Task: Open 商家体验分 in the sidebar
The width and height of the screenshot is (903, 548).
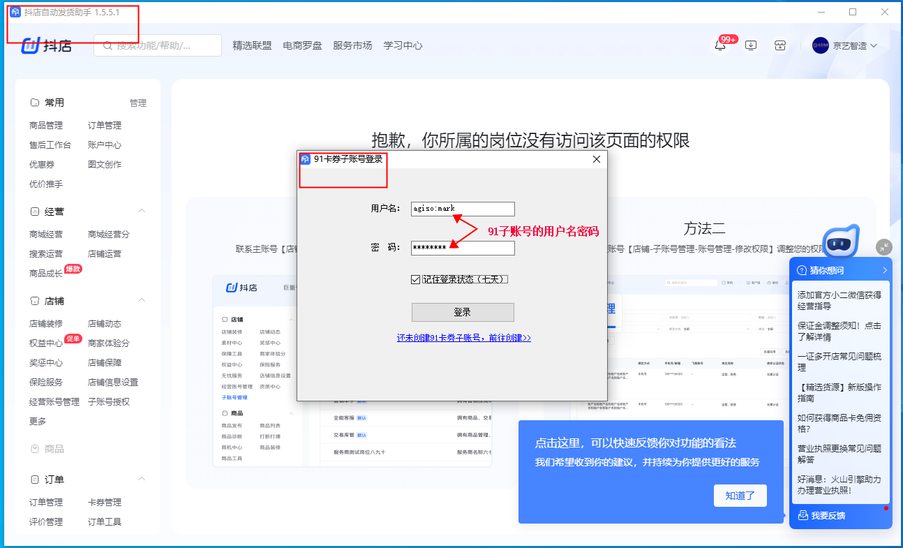Action: pyautogui.click(x=109, y=343)
